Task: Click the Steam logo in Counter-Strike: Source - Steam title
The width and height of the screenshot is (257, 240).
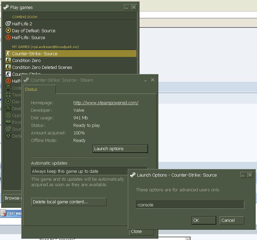Action: [x=26, y=80]
